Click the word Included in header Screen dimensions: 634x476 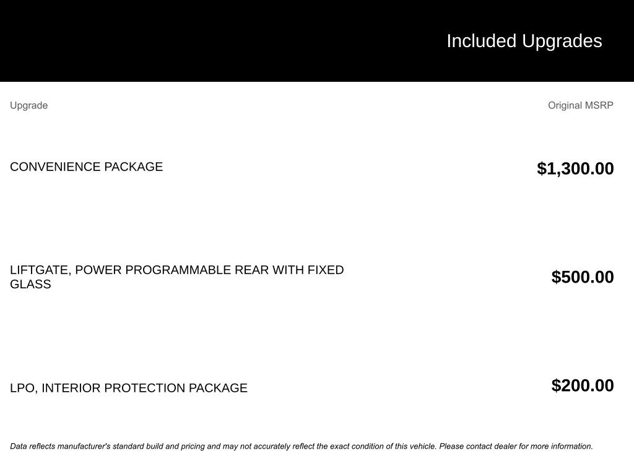482,41
